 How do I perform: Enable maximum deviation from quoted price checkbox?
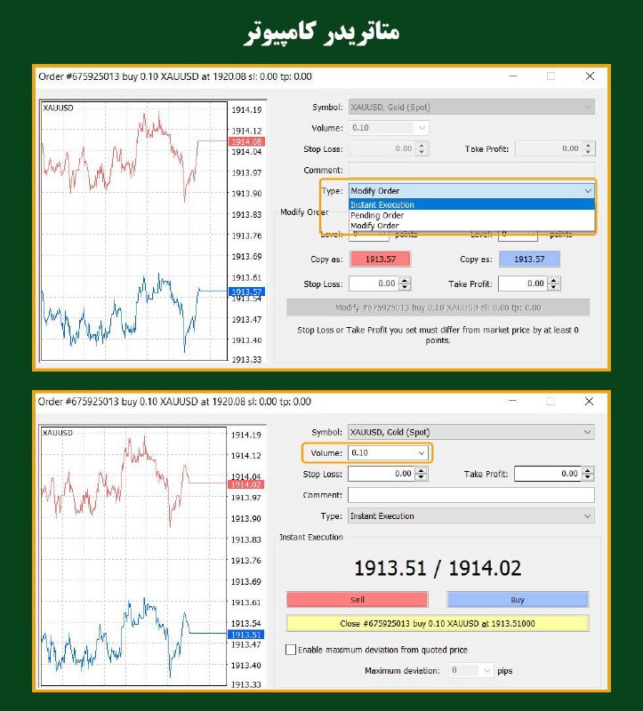coord(291,650)
